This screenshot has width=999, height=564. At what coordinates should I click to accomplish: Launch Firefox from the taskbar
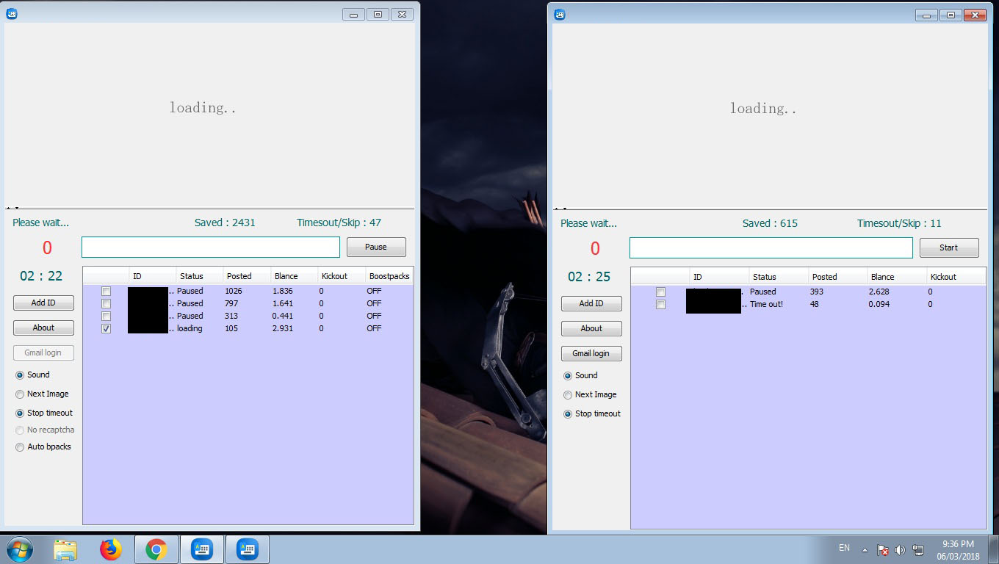(111, 549)
